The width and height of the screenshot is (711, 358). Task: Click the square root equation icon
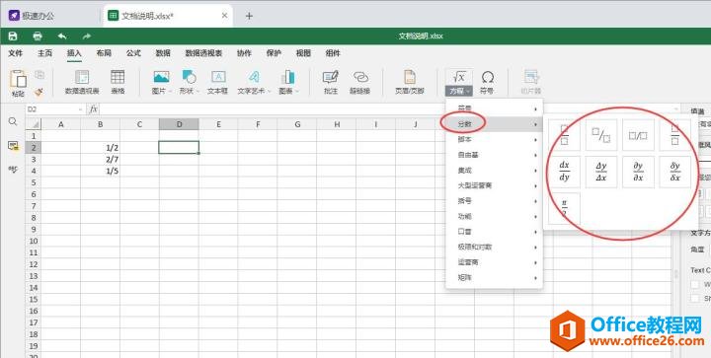459,77
